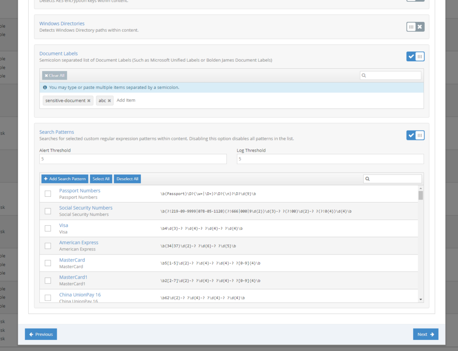
Task: Click the Deselect All button
Action: (127, 179)
